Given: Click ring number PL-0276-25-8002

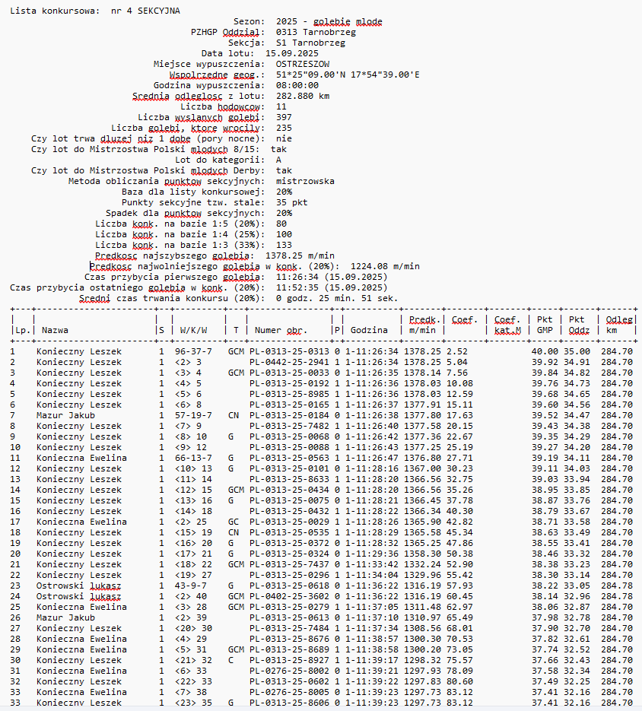Looking at the screenshot, I should tap(289, 671).
